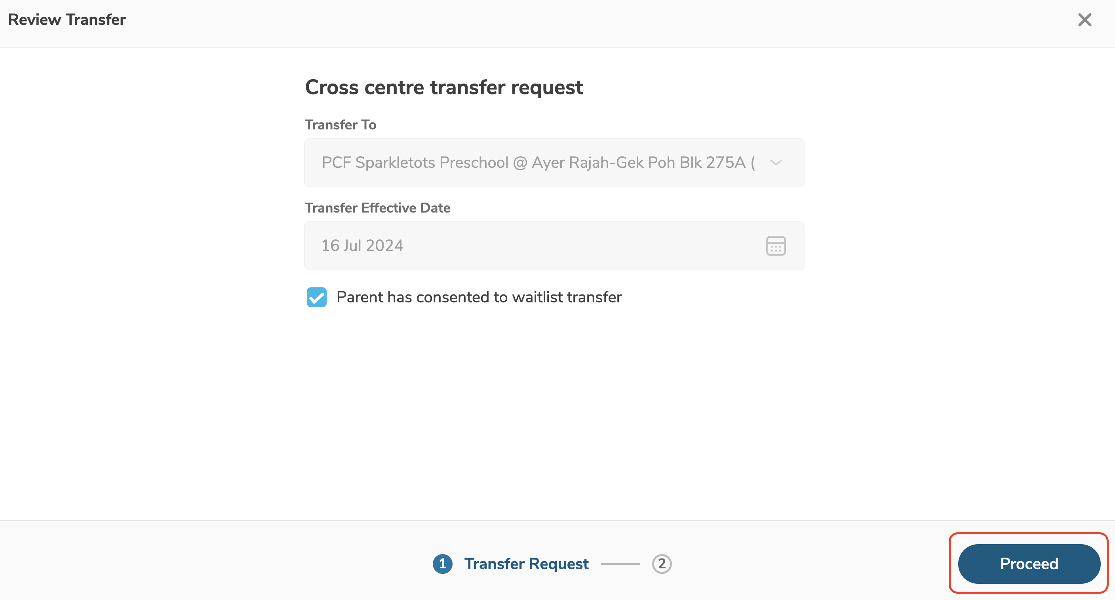Click the empty dialog header bar
This screenshot has height=600, width=1115.
point(563,22)
